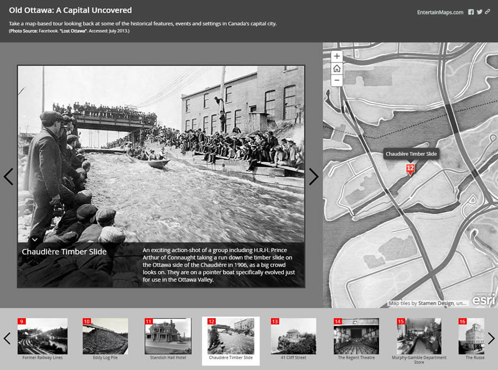The width and height of the screenshot is (498, 370).
Task: Return map to default home extent
Action: tap(336, 68)
